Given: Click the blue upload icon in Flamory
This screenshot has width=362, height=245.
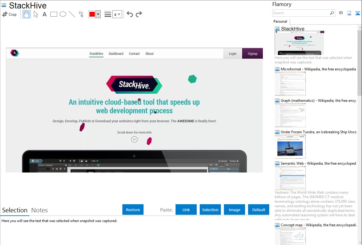Looking at the screenshot, I should [x=357, y=13].
